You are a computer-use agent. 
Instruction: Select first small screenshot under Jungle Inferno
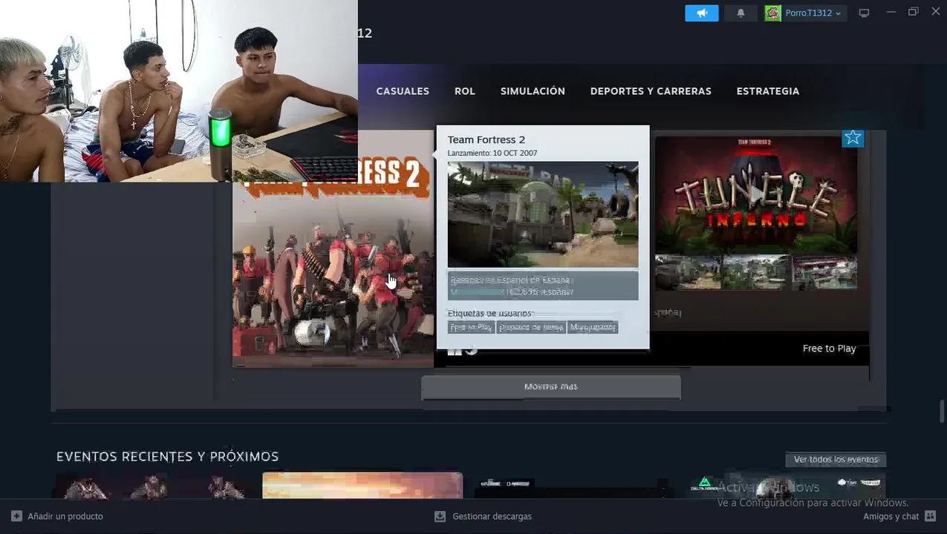click(687, 272)
